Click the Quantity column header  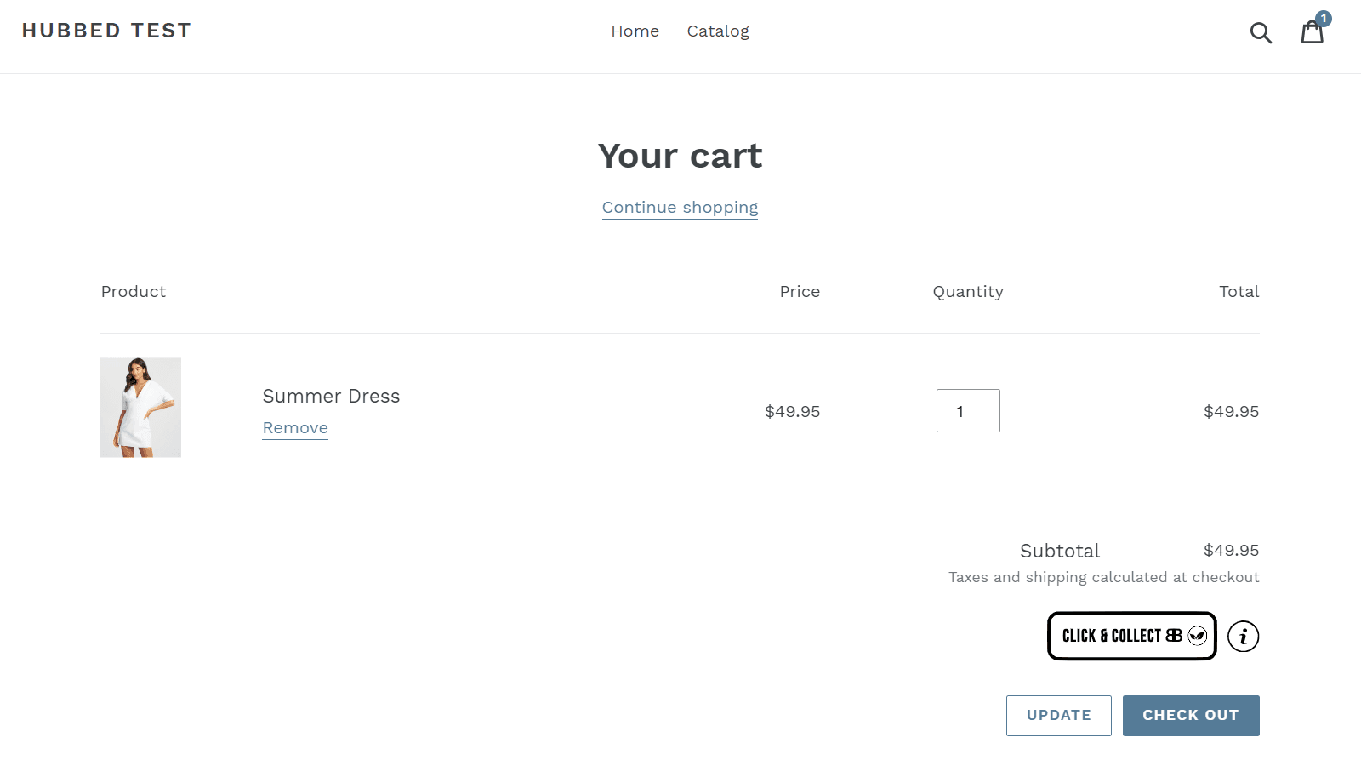click(x=967, y=291)
